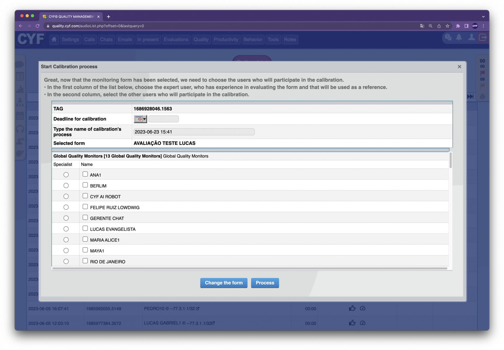Click the calibration process name field
Screen dimensions: 504x350
[194, 132]
